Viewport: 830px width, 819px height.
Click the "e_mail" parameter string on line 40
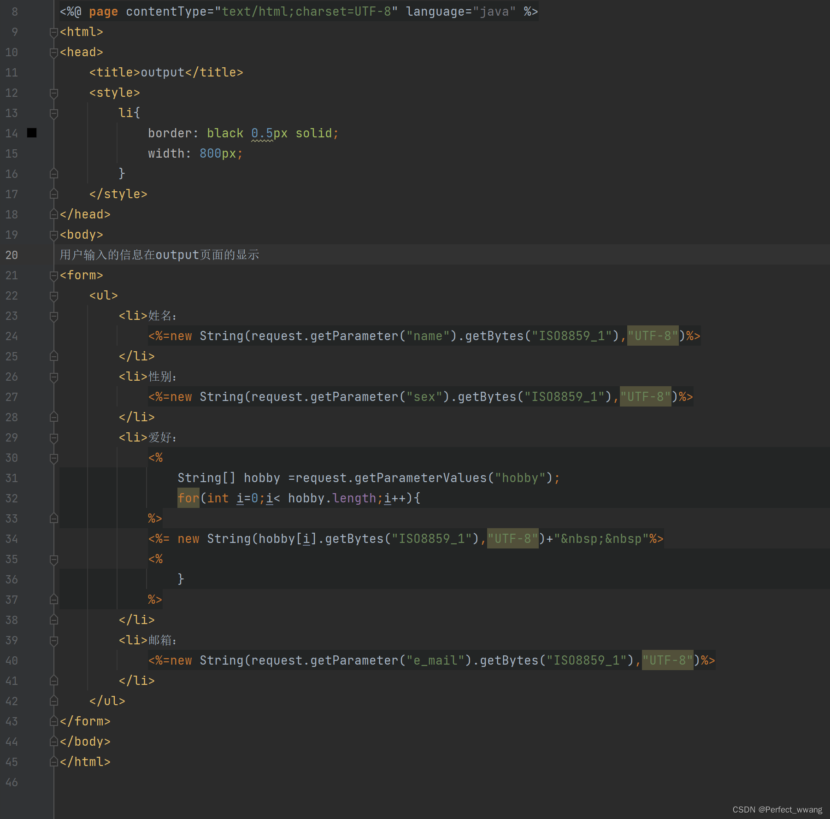436,660
